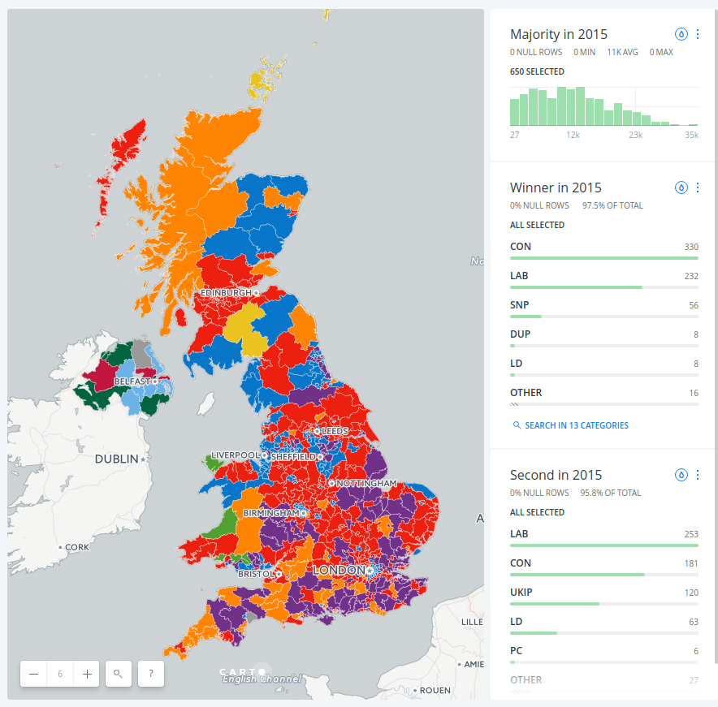The height and width of the screenshot is (707, 718).
Task: Open the three-dot options menu on Second in 2015
Action: pos(697,475)
